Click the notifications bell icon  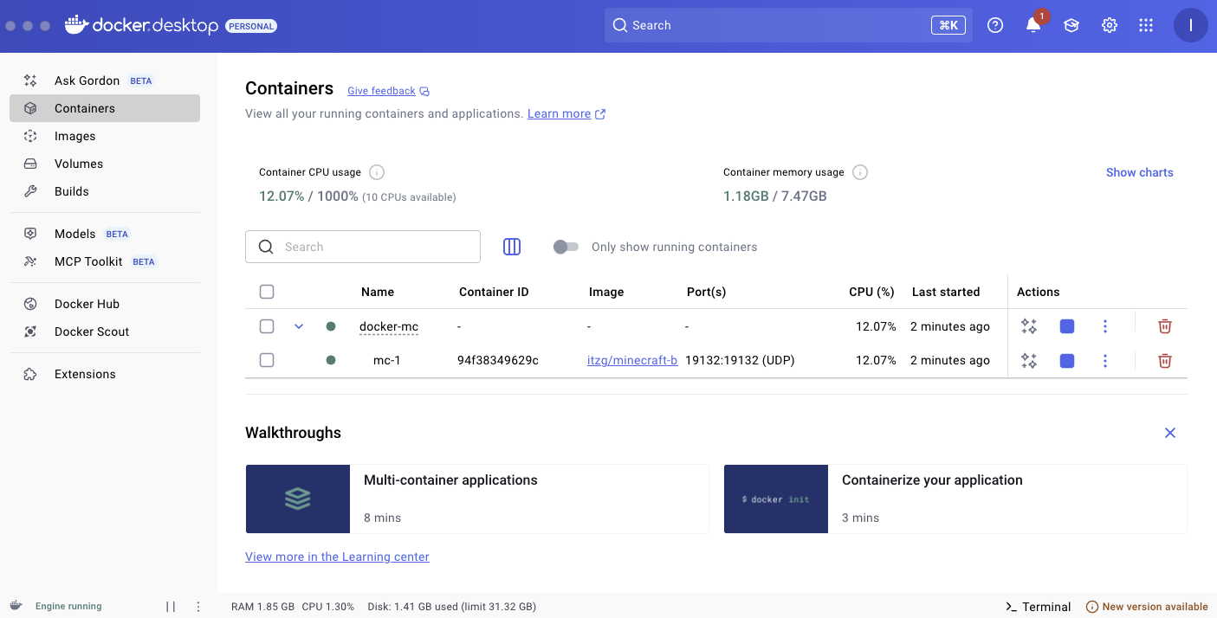tap(1033, 26)
